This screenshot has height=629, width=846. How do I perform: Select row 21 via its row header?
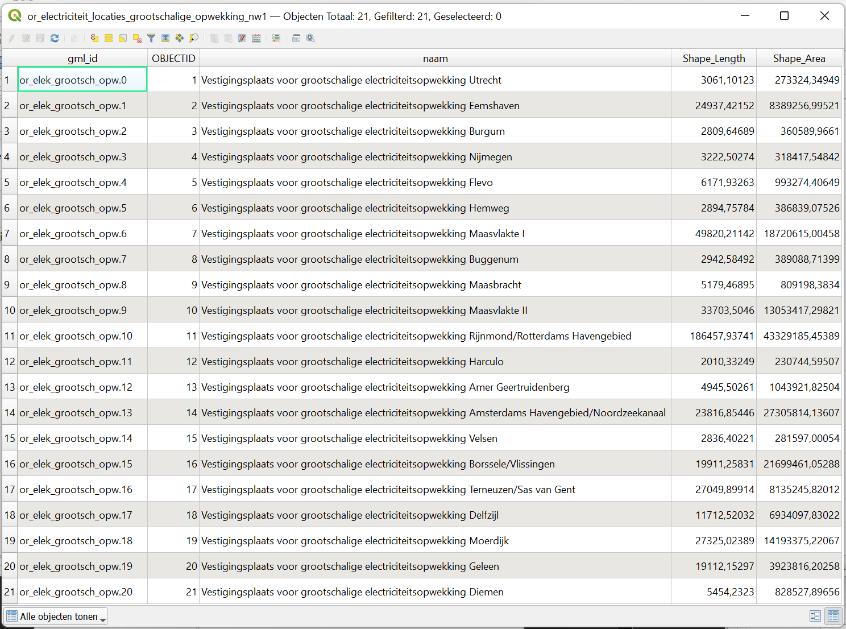[10, 591]
